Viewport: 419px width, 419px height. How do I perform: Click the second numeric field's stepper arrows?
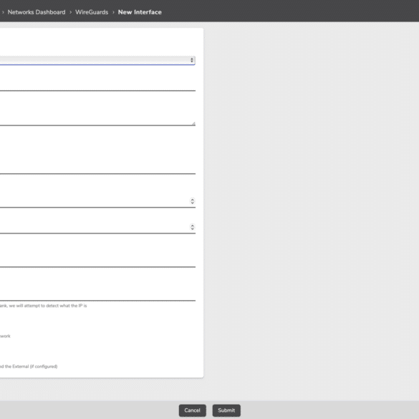[192, 227]
